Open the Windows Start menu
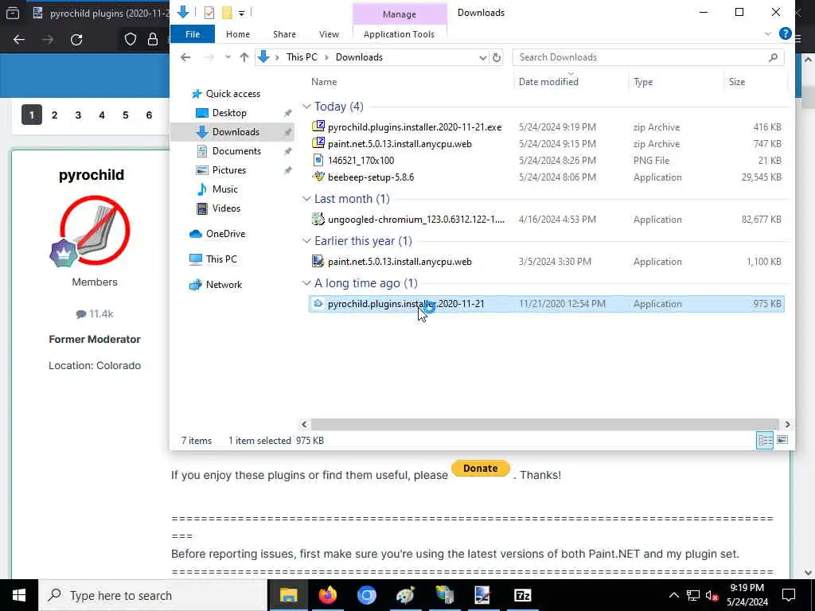This screenshot has width=815, height=611. pyautogui.click(x=19, y=595)
